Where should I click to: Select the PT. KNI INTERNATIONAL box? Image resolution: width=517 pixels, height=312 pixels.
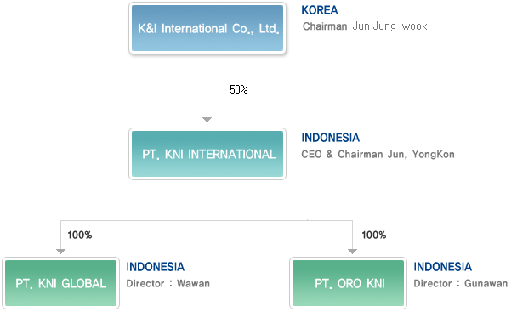point(207,154)
